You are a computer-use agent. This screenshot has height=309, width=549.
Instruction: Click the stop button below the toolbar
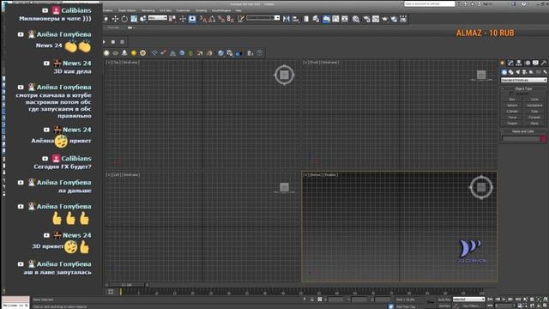click(113, 42)
